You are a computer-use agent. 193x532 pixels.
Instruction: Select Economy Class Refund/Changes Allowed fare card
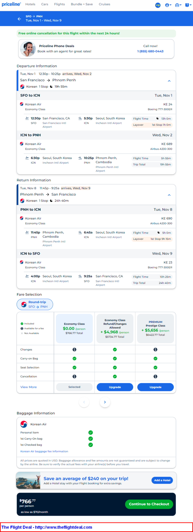click(115, 329)
